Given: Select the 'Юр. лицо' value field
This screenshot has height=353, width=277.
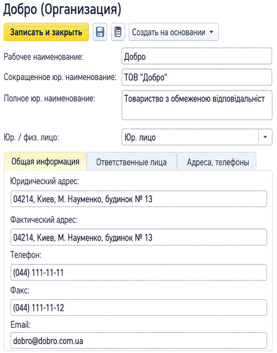Looking at the screenshot, I should click(190, 137).
